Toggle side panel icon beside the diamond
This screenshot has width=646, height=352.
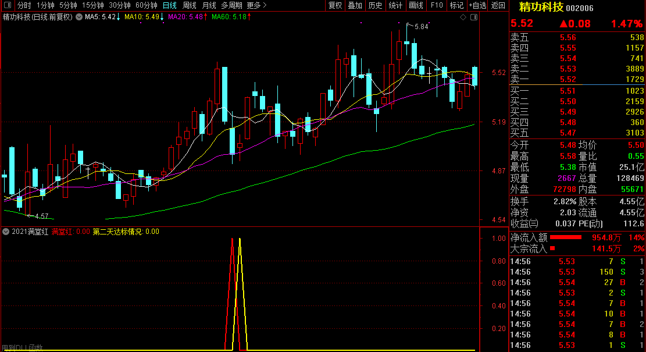tap(474, 17)
